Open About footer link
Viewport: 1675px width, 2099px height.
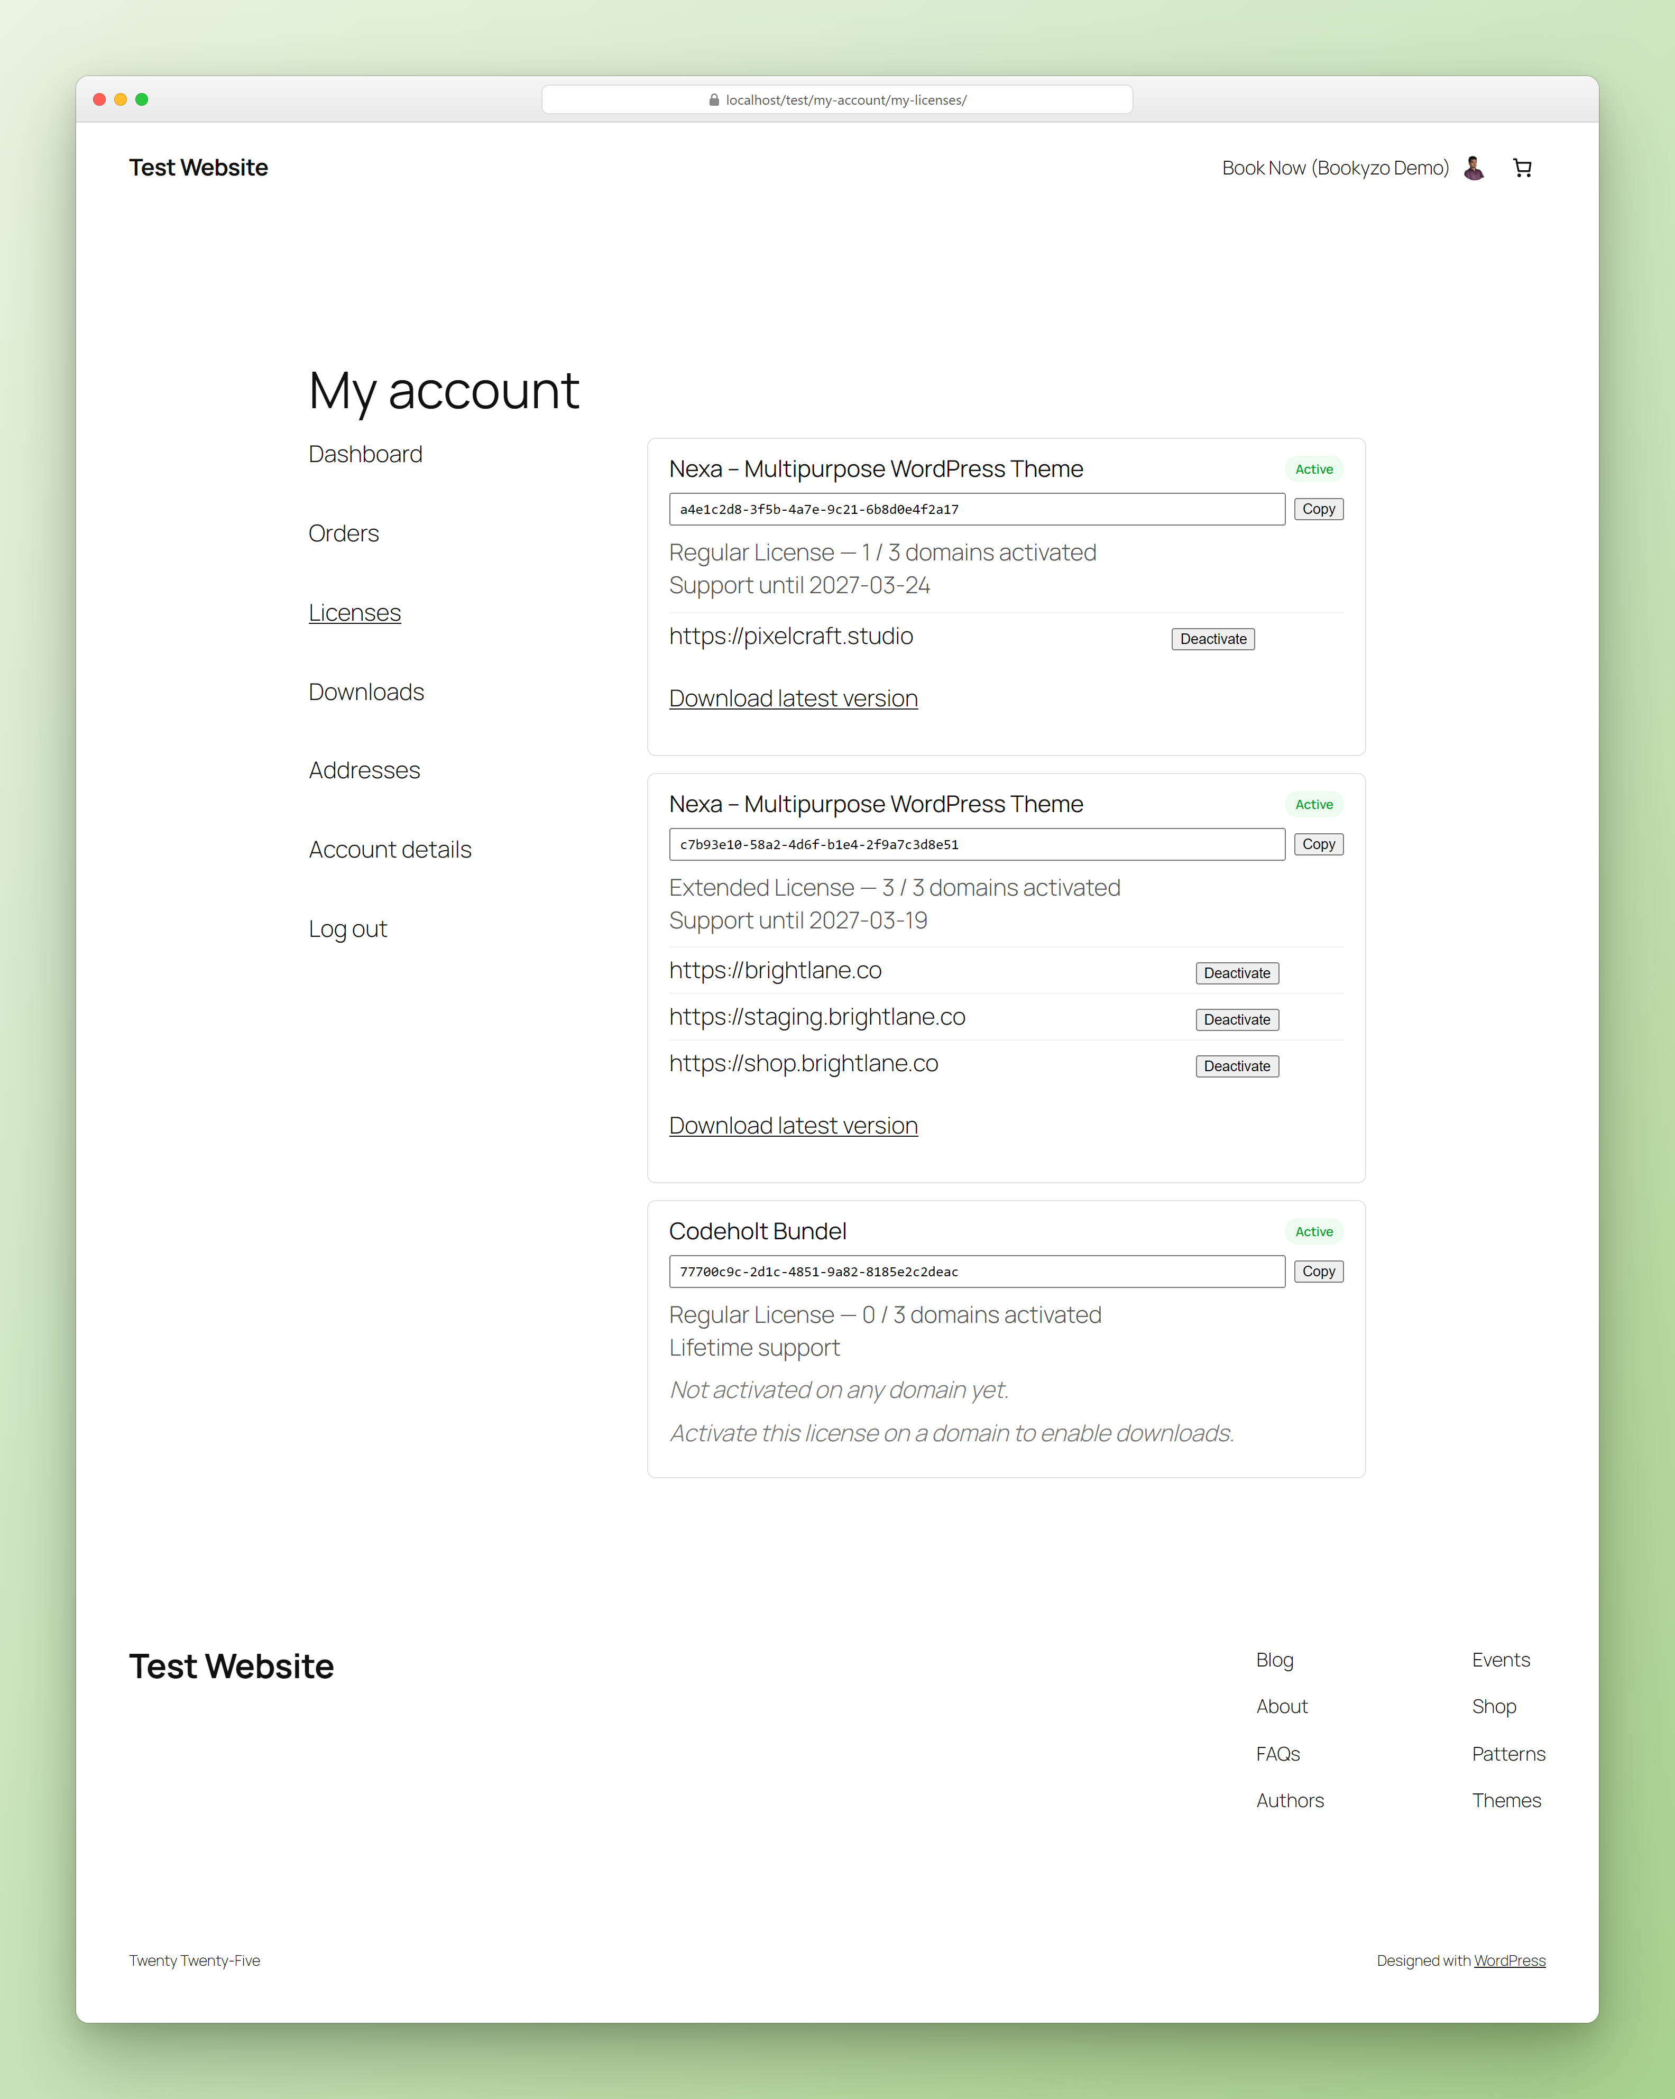pyautogui.click(x=1282, y=1708)
